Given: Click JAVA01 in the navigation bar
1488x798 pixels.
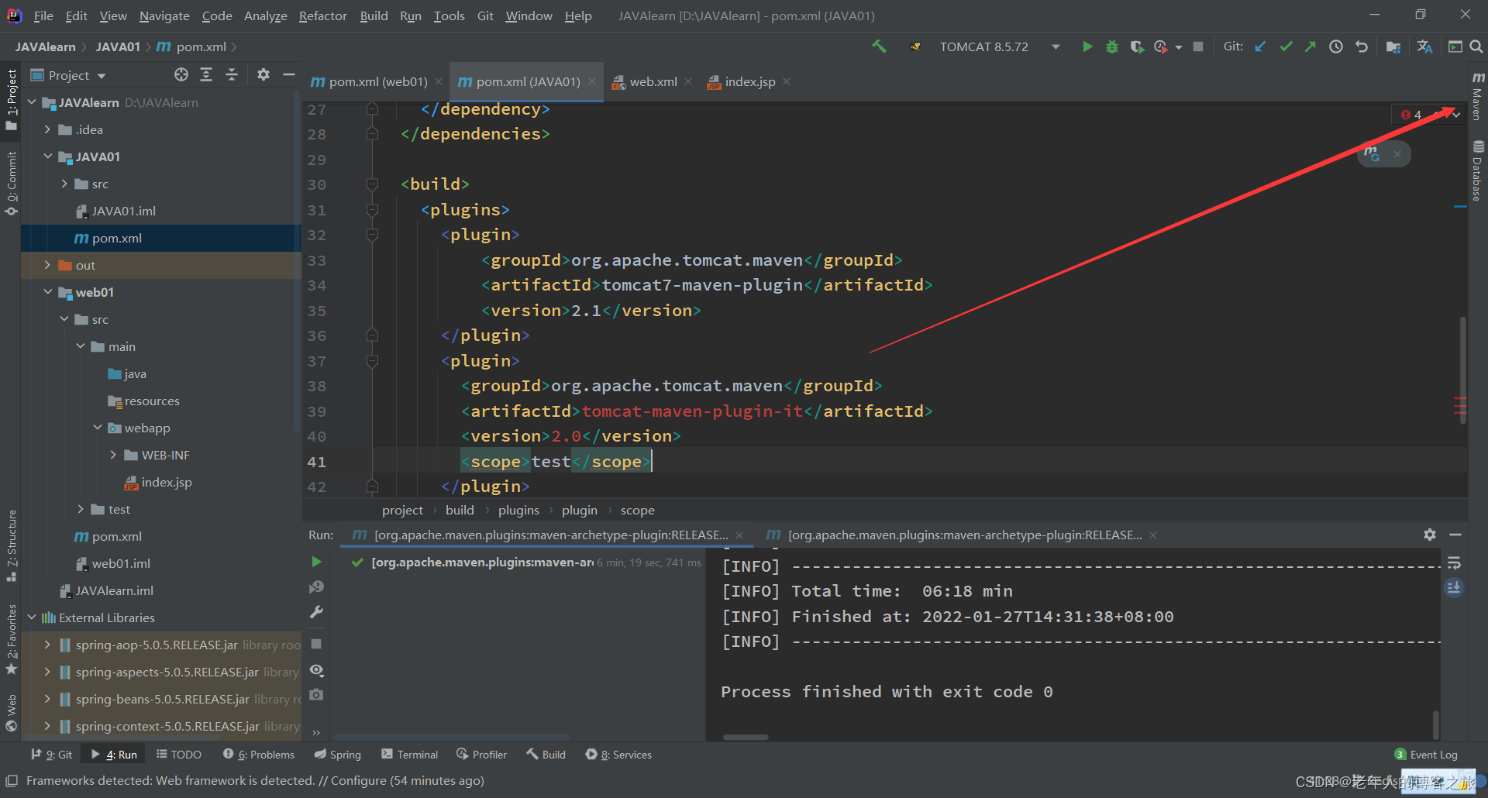Looking at the screenshot, I should tap(118, 46).
